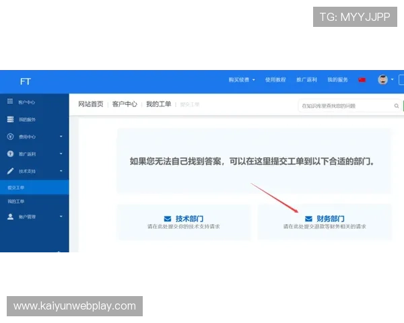Select 提交工单 in the sidebar submenu
This screenshot has width=404, height=323.
(x=34, y=188)
